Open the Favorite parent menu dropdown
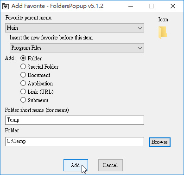The image size is (184, 175). tap(75, 28)
